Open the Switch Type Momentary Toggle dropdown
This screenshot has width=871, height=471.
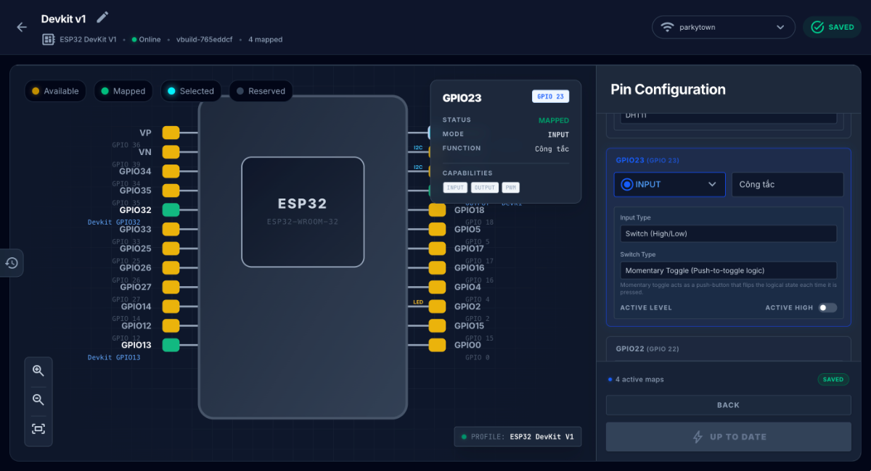click(728, 270)
